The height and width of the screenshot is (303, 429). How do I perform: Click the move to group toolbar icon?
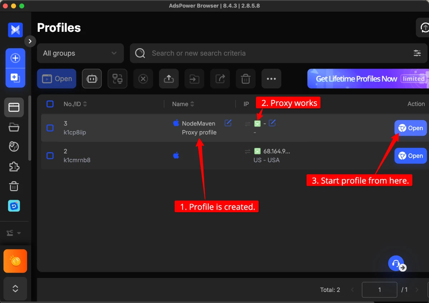pos(194,79)
